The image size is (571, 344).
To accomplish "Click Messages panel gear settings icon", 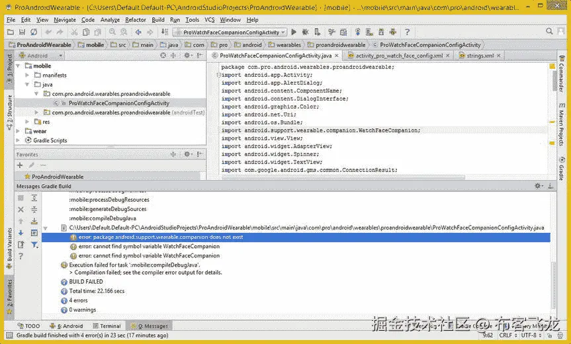I will (x=538, y=186).
